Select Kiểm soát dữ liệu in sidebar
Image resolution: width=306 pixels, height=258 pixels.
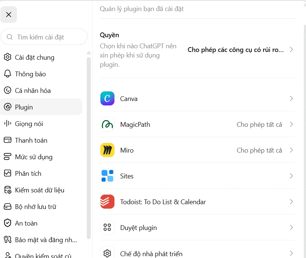pyautogui.click(x=41, y=190)
